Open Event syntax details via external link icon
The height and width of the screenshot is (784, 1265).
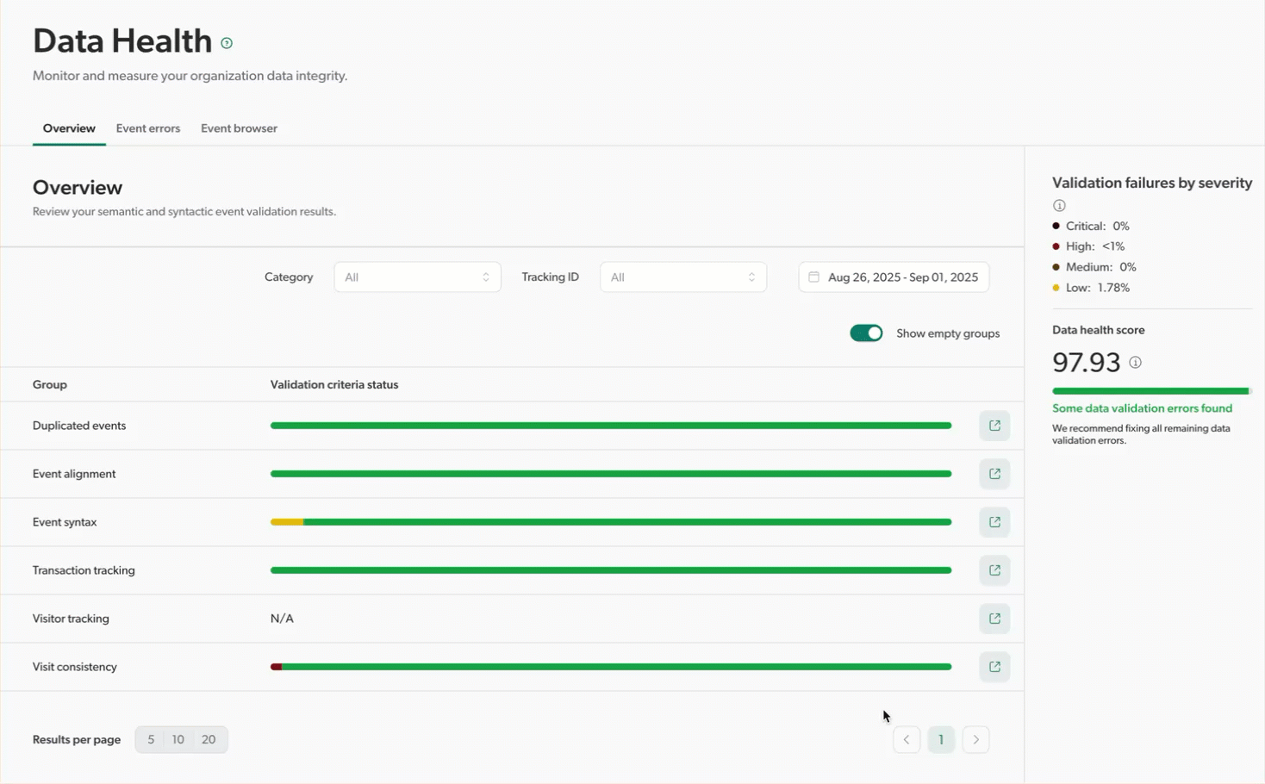click(x=994, y=521)
